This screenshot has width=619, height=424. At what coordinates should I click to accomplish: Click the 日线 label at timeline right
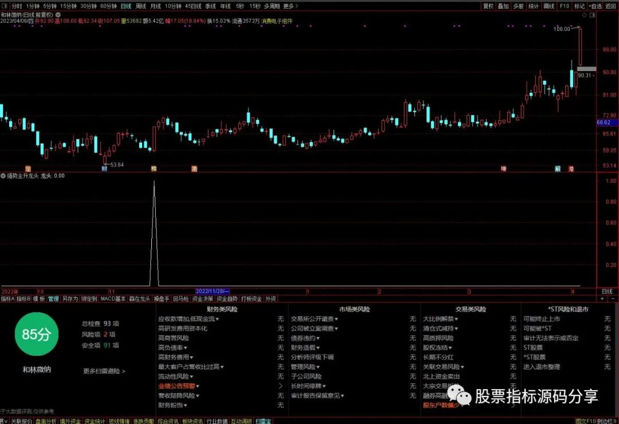(x=607, y=291)
